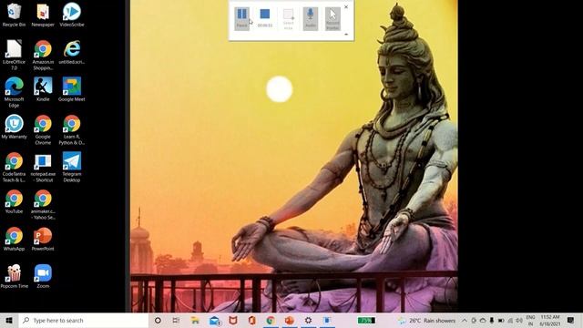Click the ENG IN language indicator

[x=530, y=320]
